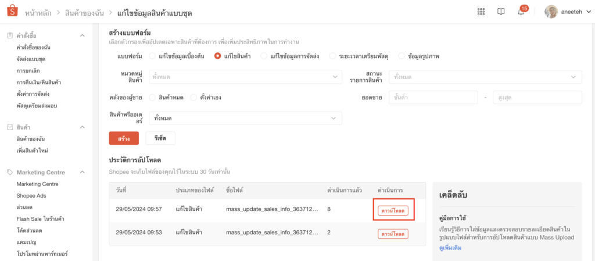Open the apps grid icon
The width and height of the screenshot is (595, 261).
(481, 12)
